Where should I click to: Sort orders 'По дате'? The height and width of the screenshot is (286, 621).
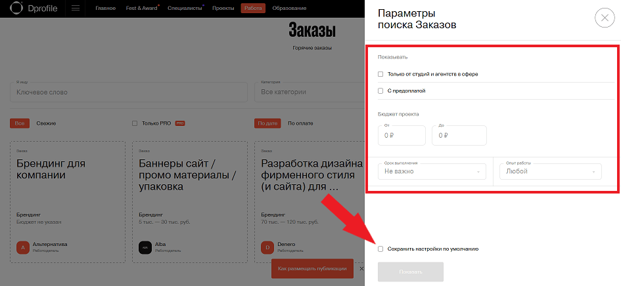[x=267, y=123]
